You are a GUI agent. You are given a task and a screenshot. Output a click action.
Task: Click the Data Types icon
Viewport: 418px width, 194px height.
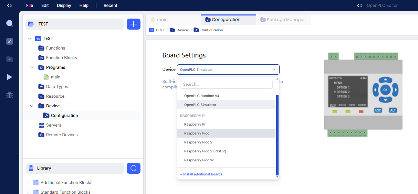41,87
